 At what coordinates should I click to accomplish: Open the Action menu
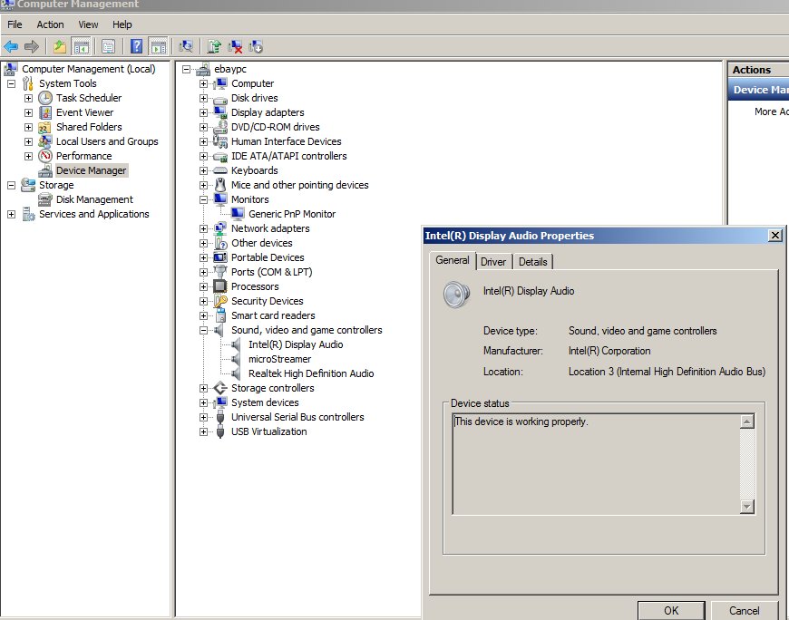pyautogui.click(x=50, y=24)
